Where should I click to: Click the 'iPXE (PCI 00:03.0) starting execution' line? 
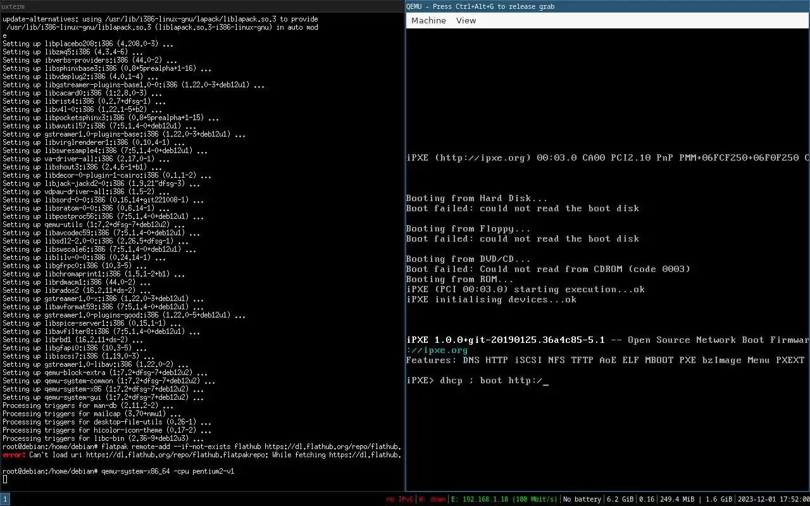tap(525, 289)
